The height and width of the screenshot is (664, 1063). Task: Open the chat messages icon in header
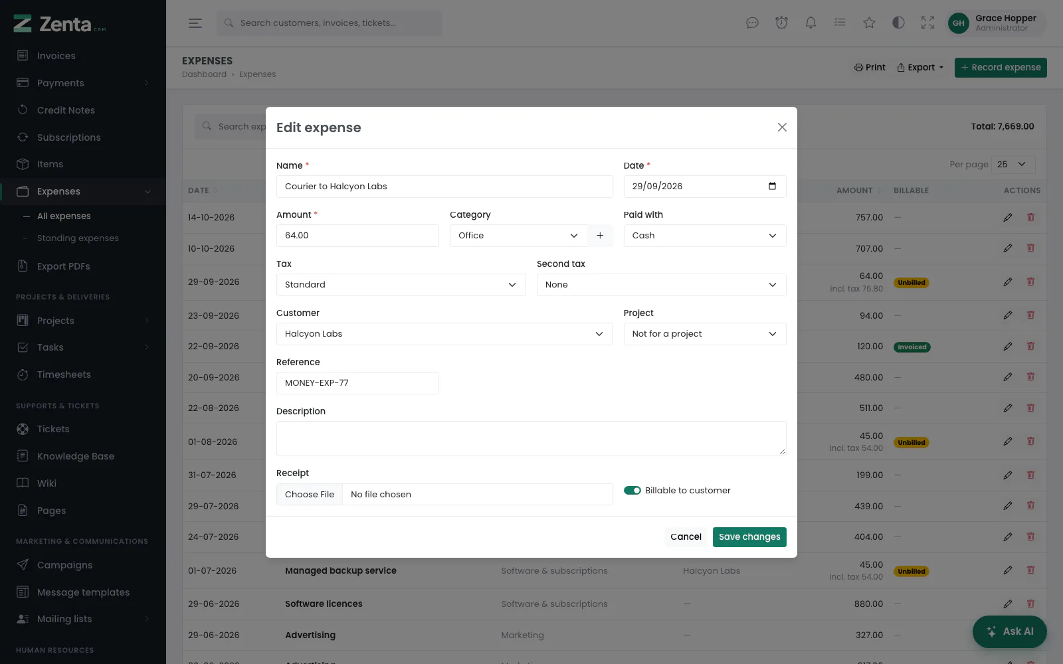(x=752, y=23)
